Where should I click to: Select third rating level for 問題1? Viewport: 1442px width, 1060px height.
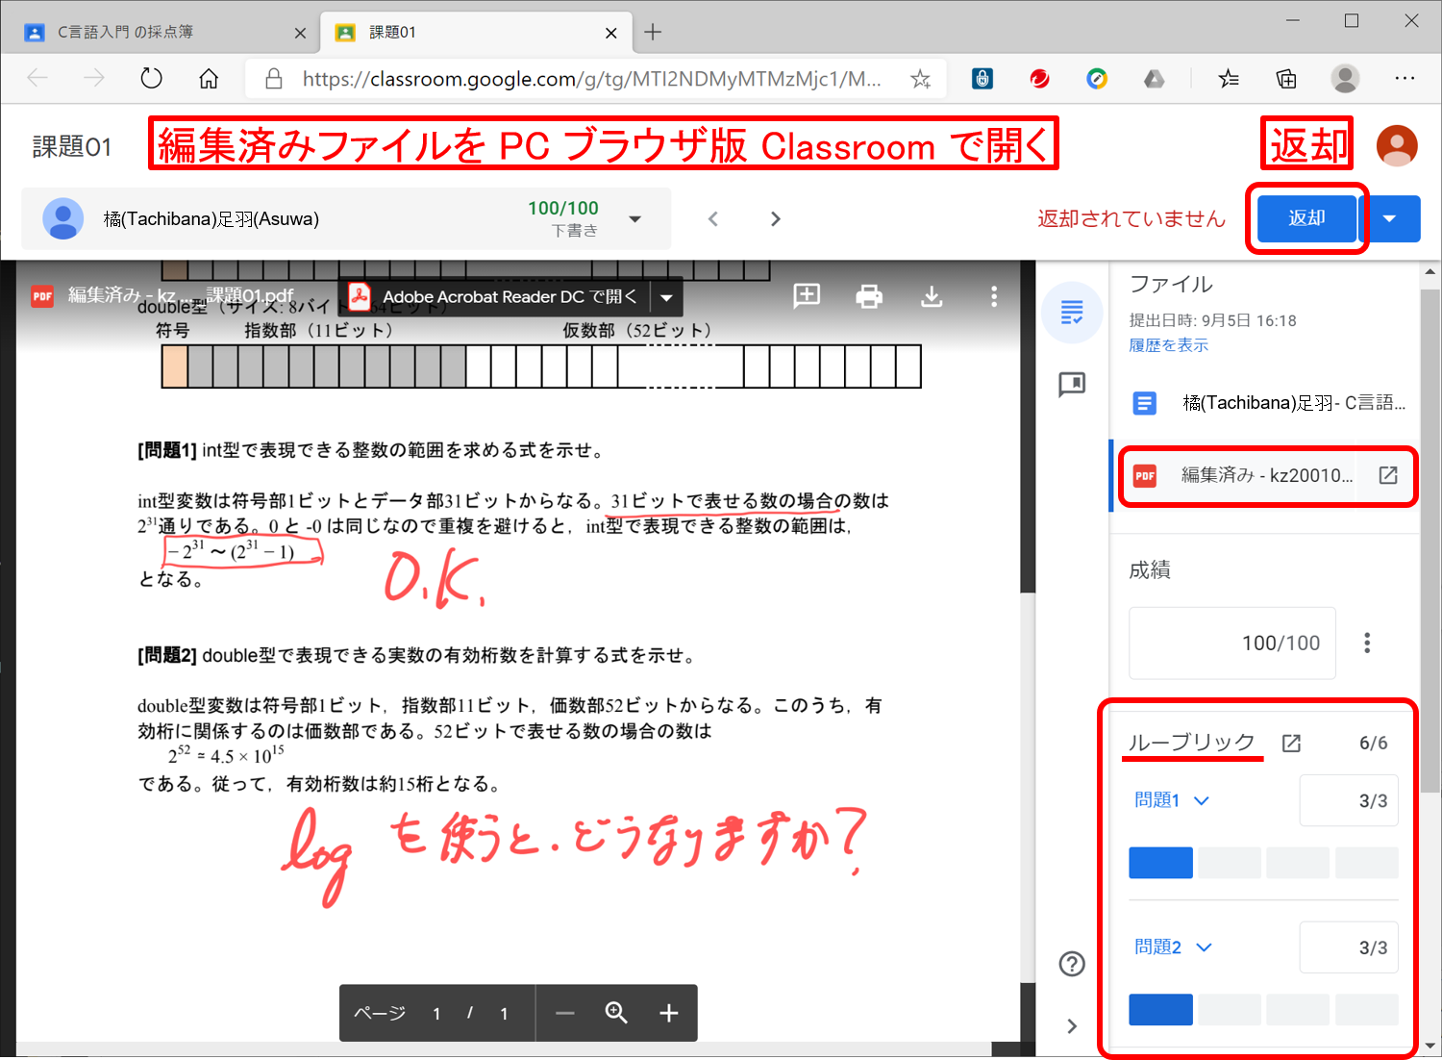[1298, 863]
